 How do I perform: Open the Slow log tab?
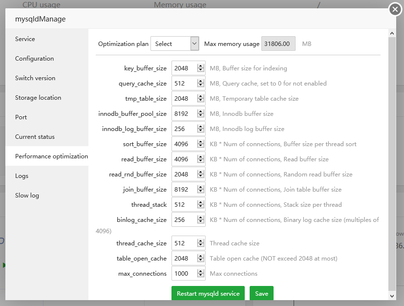pyautogui.click(x=27, y=196)
